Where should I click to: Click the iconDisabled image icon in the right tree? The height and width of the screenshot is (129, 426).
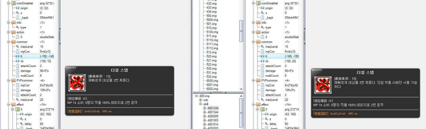(258, 3)
